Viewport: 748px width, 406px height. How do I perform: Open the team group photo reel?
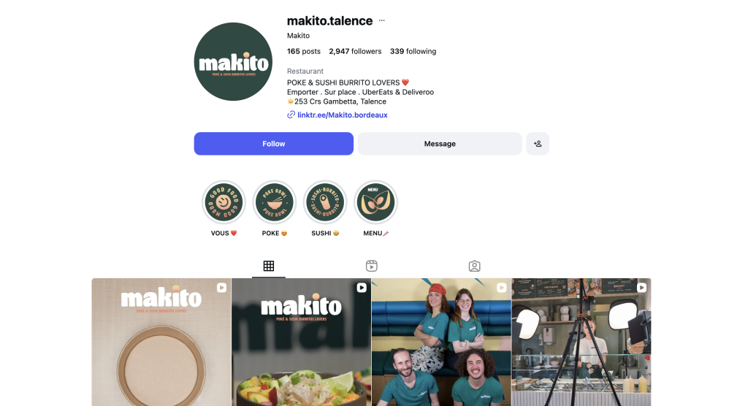441,342
